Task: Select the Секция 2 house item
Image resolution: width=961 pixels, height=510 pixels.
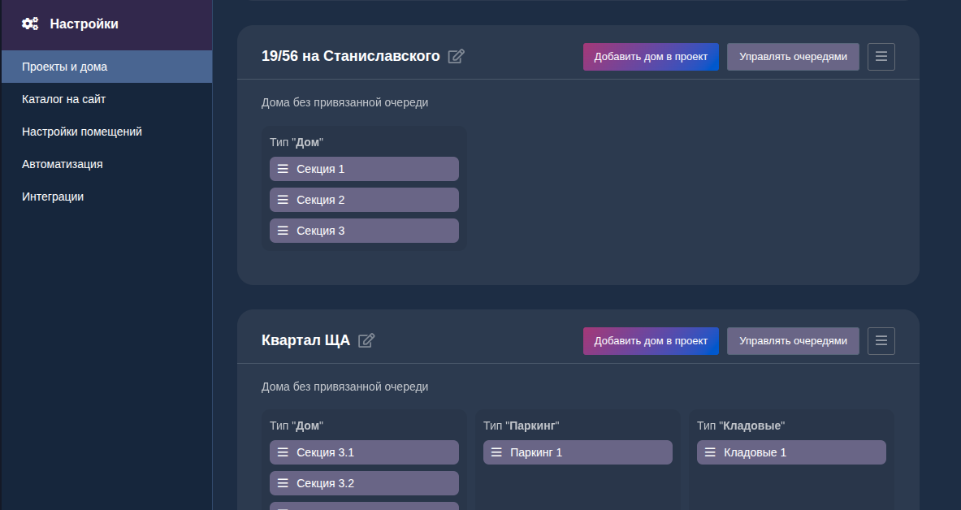Action: click(364, 200)
